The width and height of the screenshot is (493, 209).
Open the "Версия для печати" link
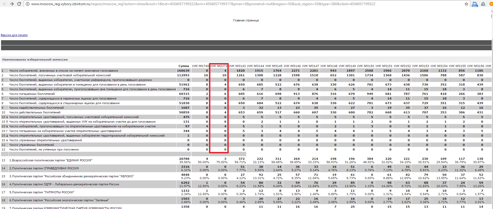(x=14, y=35)
